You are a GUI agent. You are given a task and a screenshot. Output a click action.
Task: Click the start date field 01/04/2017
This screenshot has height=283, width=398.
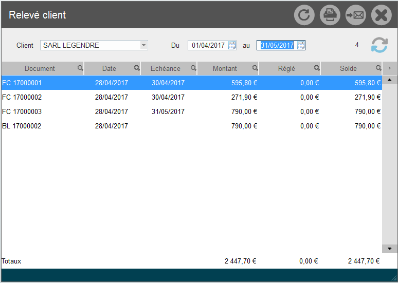point(208,45)
